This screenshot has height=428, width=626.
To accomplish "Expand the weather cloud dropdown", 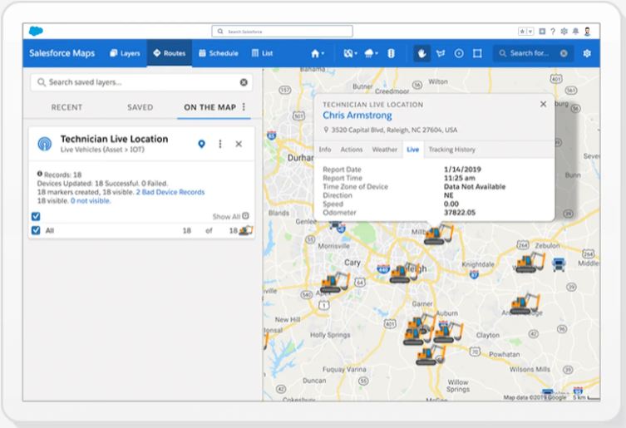I will tap(371, 53).
